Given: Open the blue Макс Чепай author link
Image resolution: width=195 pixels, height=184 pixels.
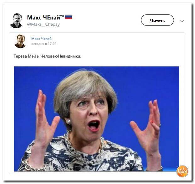Looking at the screenshot, I should [x=42, y=39].
